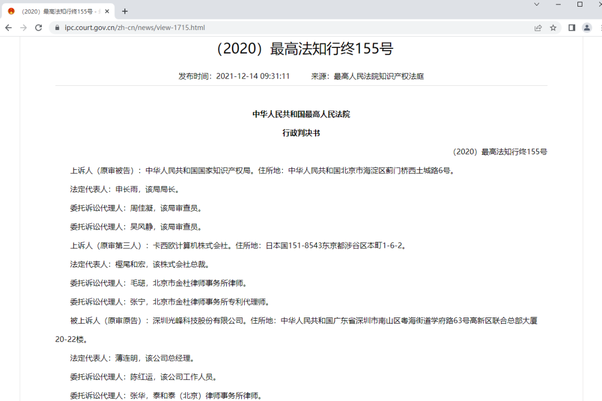Image resolution: width=602 pixels, height=401 pixels.
Task: Select source text 最高人民法院知识产权法庭
Action: [x=378, y=76]
